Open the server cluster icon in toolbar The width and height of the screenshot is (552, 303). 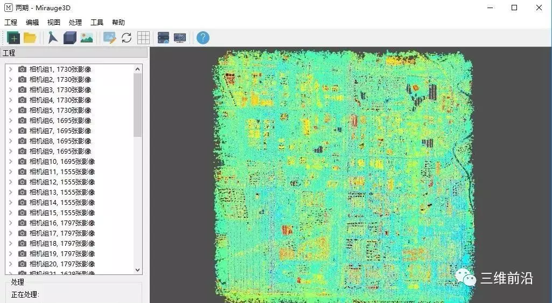click(163, 38)
